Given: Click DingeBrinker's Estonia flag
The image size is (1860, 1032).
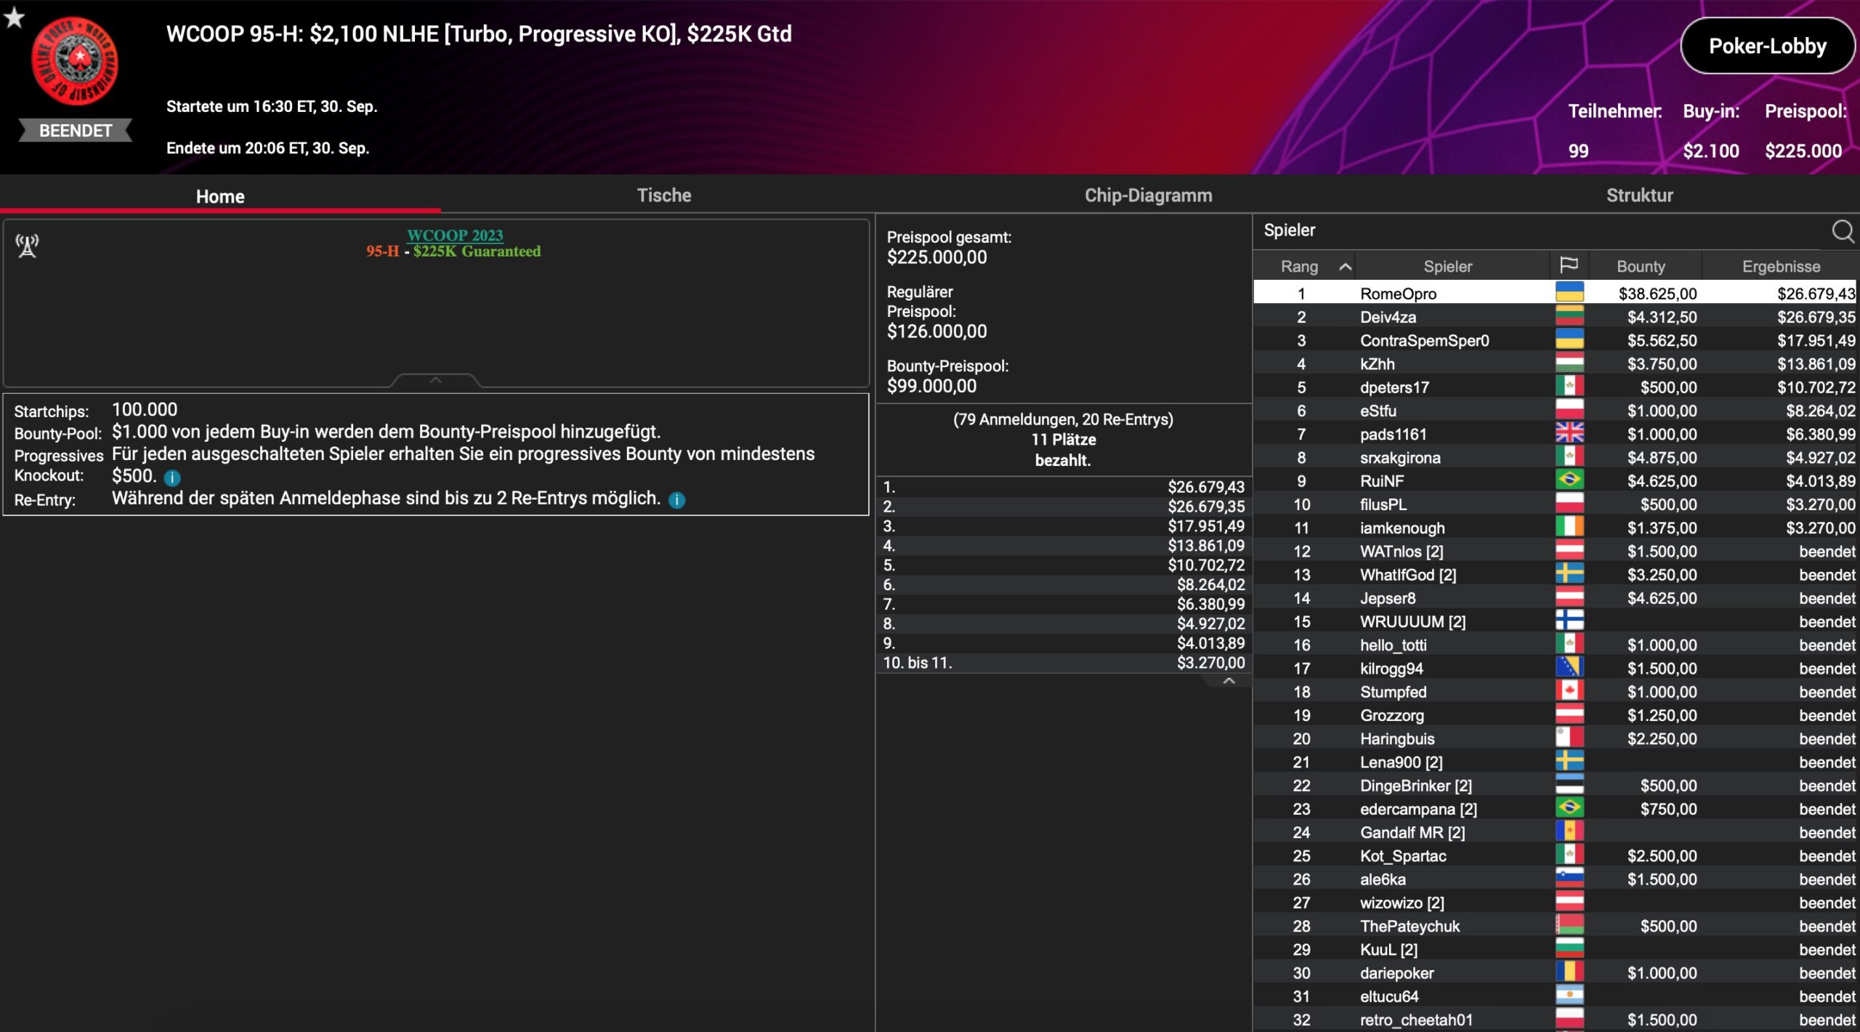Looking at the screenshot, I should point(1569,785).
